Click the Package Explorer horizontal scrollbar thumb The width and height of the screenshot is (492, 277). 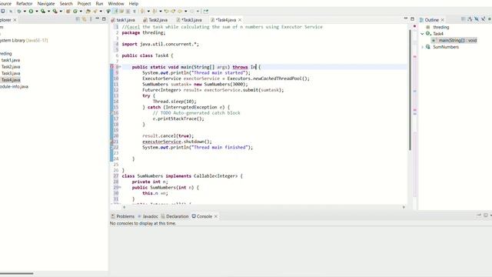point(16,274)
